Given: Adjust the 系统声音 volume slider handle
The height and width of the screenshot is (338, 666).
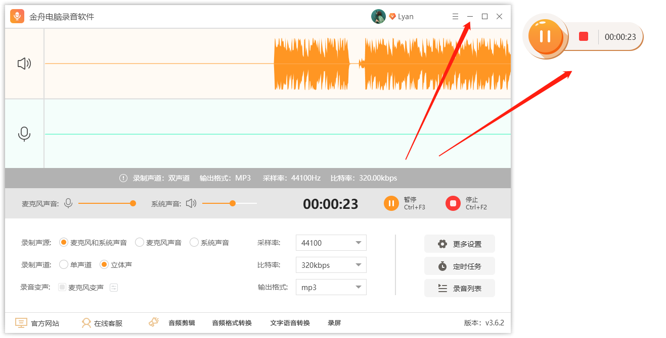Looking at the screenshot, I should click(233, 203).
